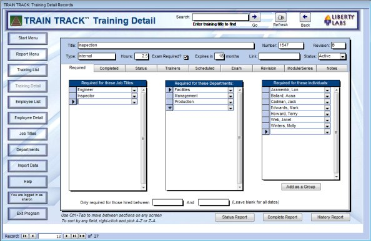
Task: Click the Back arrow icon
Action: (x=305, y=17)
